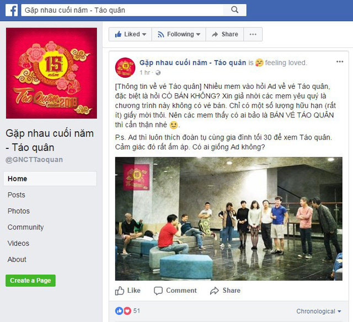Click the Comment speech bubble icon
The width and height of the screenshot is (353, 322).
pos(158,291)
